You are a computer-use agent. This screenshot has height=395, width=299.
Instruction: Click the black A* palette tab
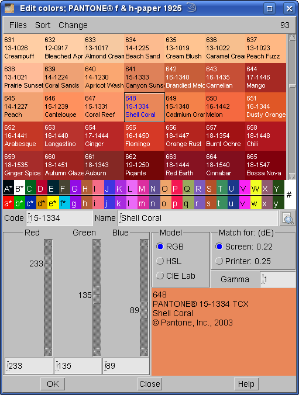tap(8, 188)
